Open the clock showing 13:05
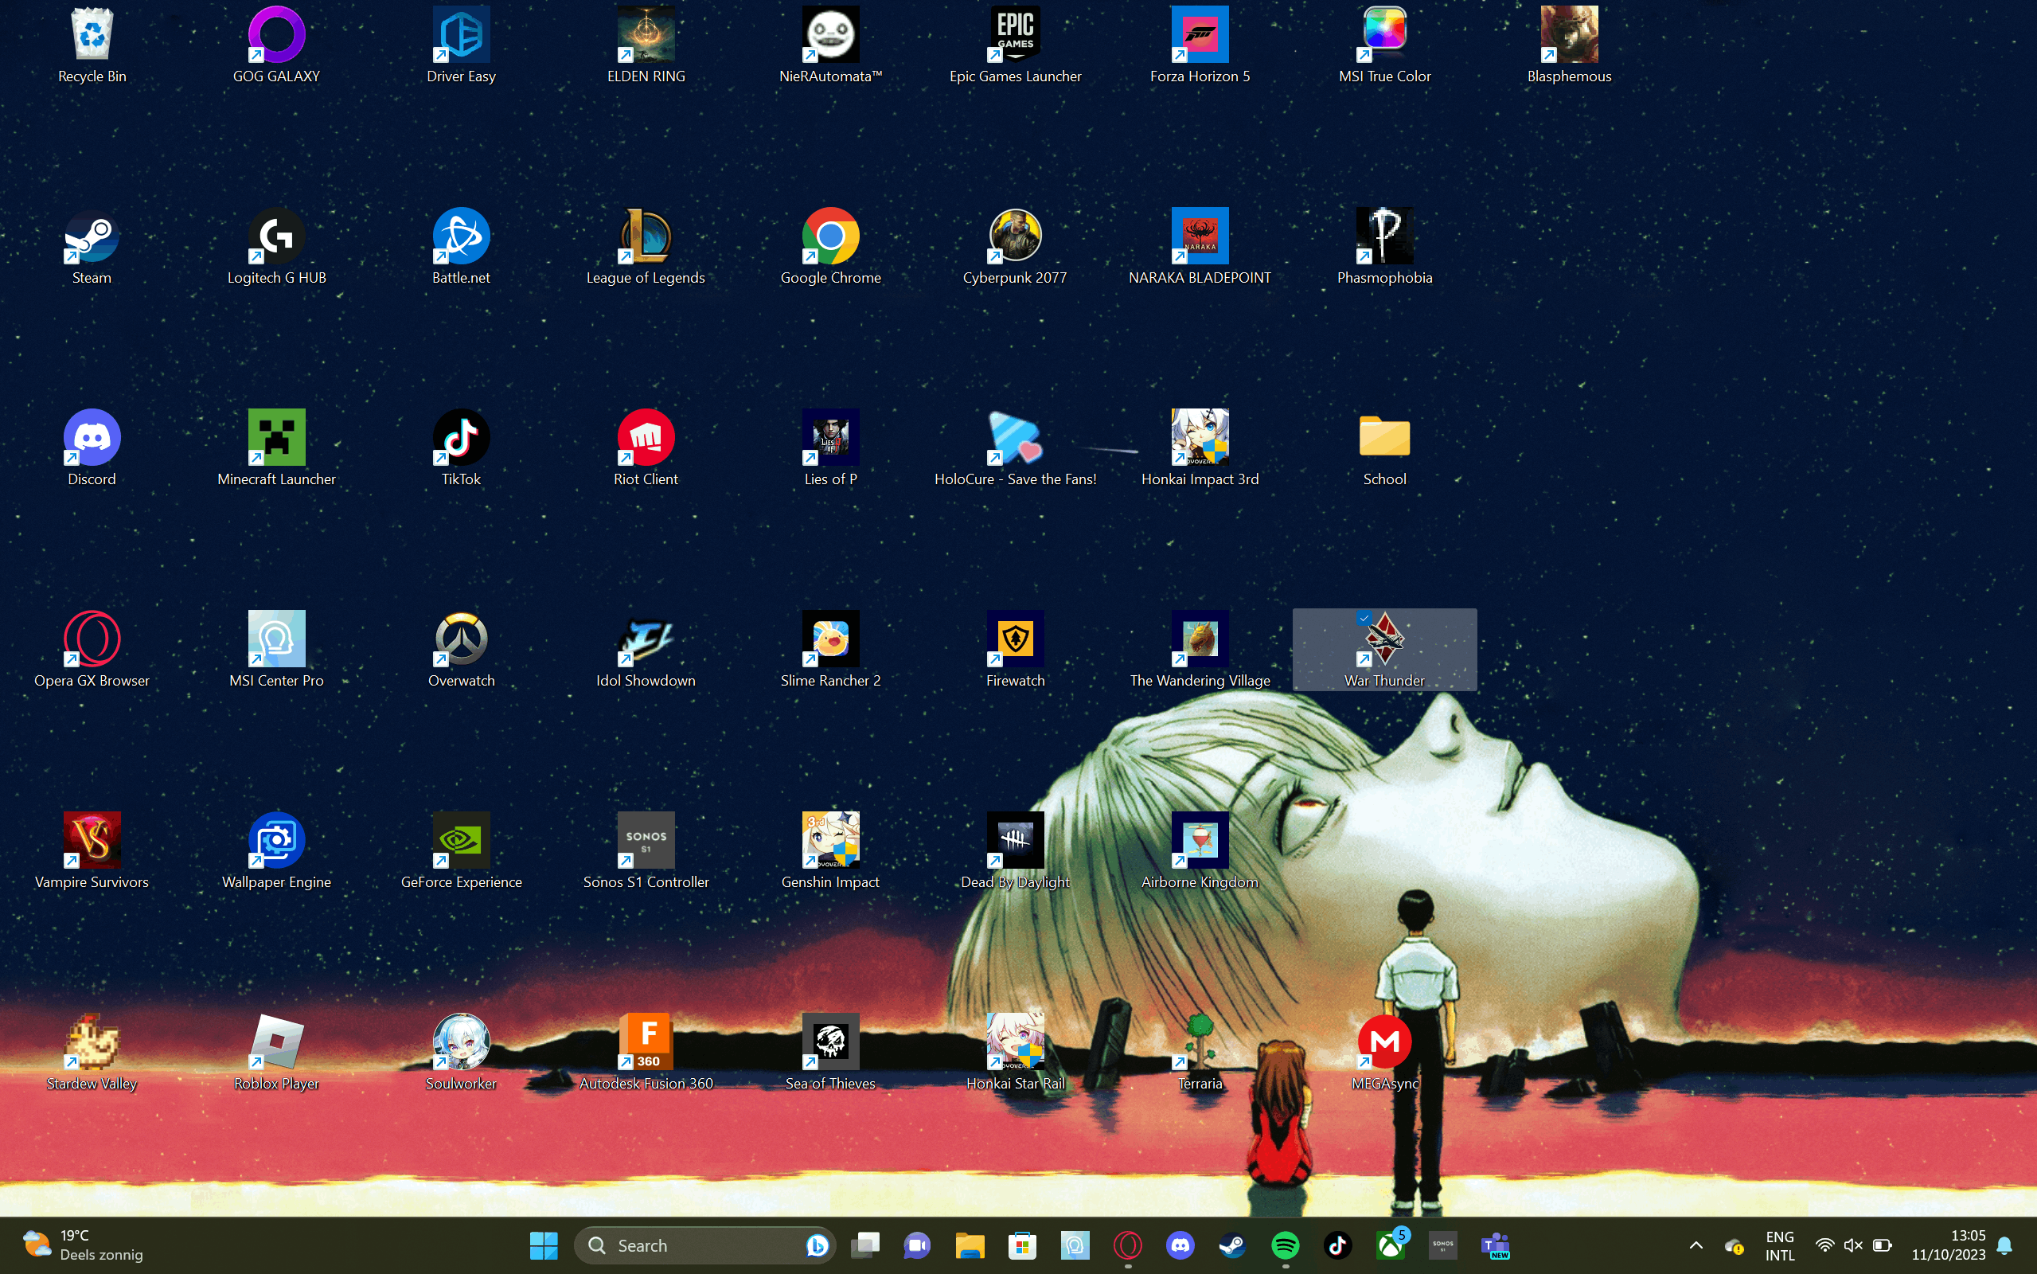This screenshot has height=1274, width=2037. click(x=1948, y=1245)
